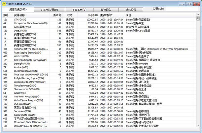The image size is (202, 133).
Task: Open the 系统设置 tab
Action: [x=131, y=10]
